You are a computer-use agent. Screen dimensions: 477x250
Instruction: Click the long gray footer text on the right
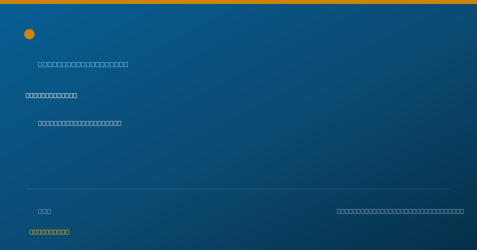click(x=400, y=211)
